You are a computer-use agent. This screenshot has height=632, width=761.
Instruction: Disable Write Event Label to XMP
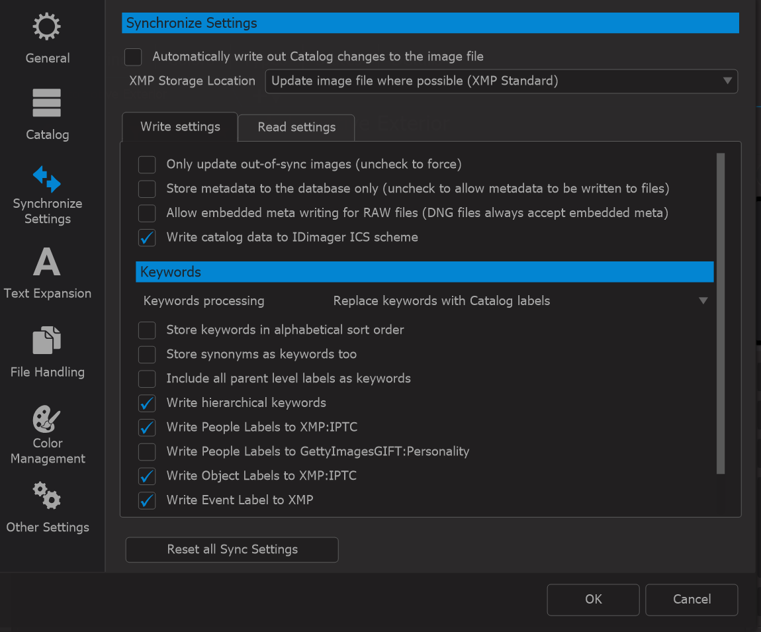tap(147, 500)
